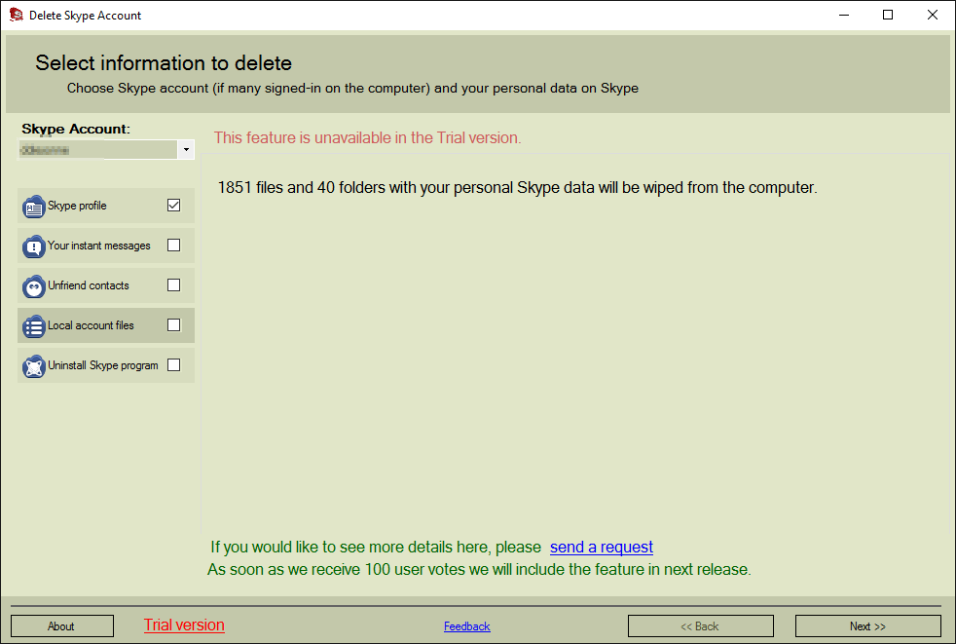The height and width of the screenshot is (644, 956).
Task: Open the Feedback link
Action: [467, 626]
